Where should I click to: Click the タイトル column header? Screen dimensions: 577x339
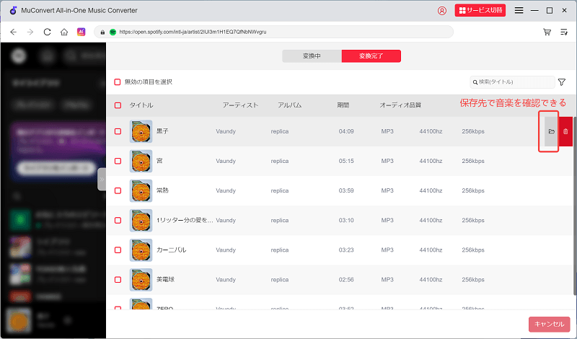coord(141,105)
